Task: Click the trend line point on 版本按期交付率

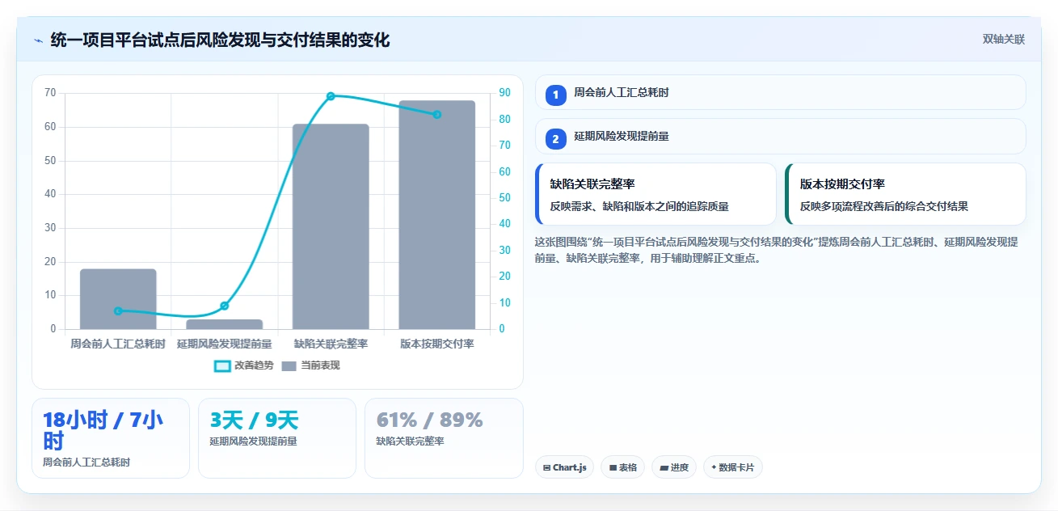Action: 436,115
